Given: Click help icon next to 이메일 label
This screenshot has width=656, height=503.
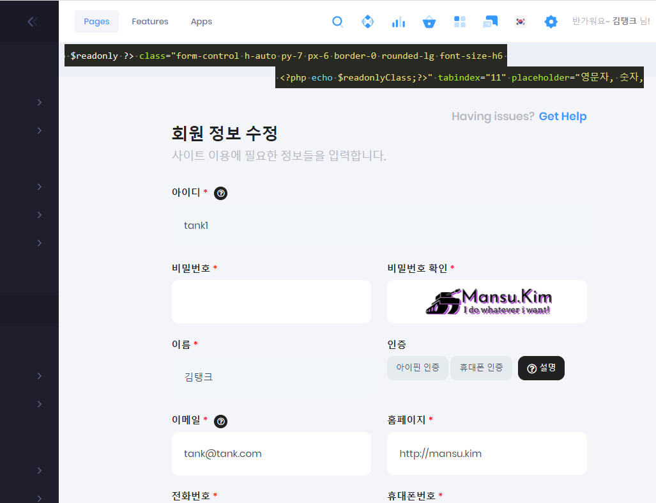Looking at the screenshot, I should [221, 421].
